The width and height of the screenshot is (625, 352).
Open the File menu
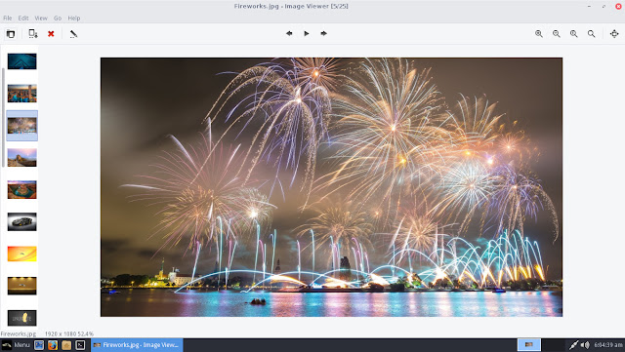8,18
